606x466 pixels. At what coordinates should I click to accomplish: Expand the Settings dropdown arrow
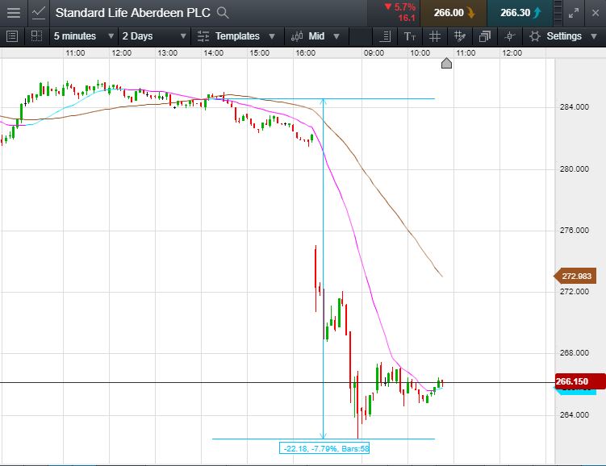(x=594, y=36)
